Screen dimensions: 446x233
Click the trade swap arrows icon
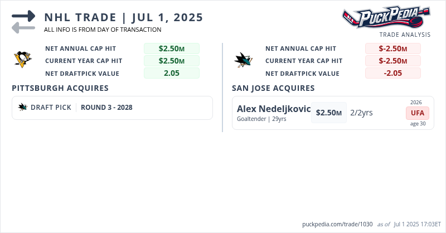pos(23,22)
